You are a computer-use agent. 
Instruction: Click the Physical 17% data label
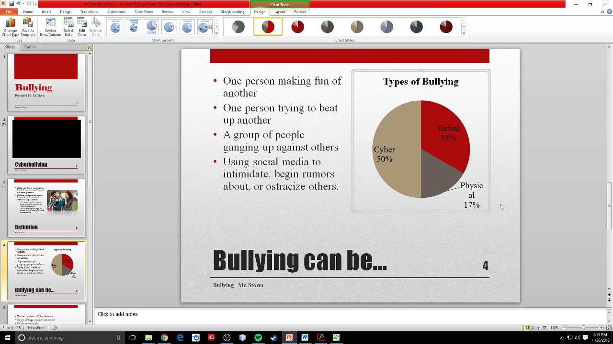click(471, 195)
